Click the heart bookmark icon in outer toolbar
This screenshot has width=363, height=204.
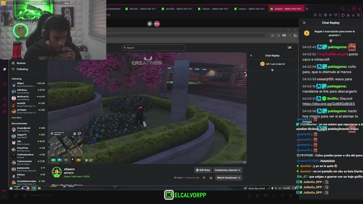pyautogui.click(x=336, y=15)
